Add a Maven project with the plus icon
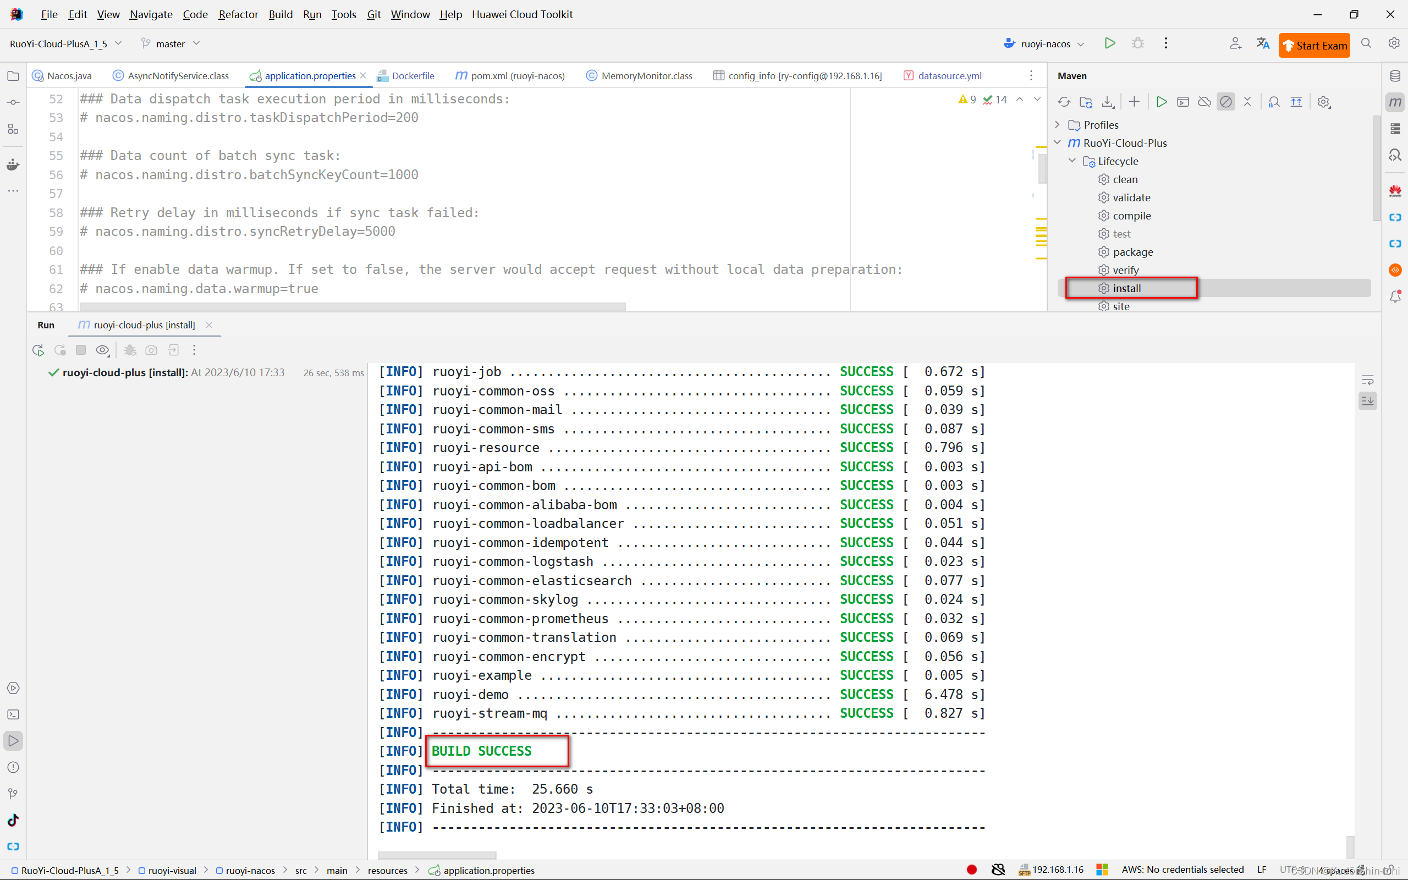 click(x=1134, y=102)
